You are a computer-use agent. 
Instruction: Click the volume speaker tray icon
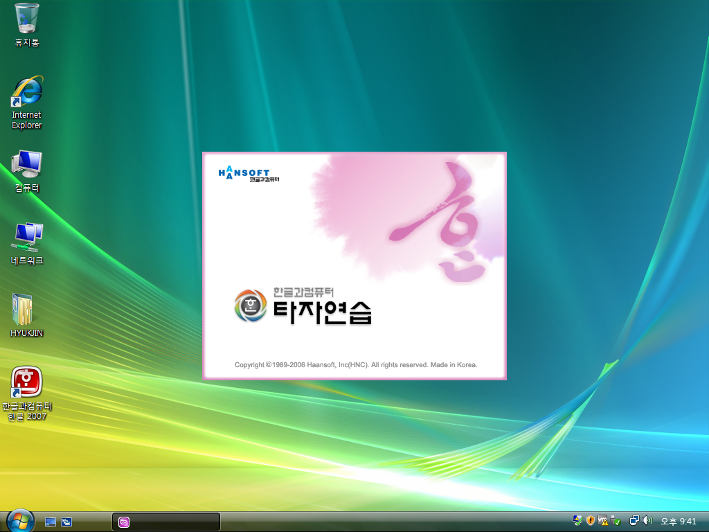click(x=647, y=521)
